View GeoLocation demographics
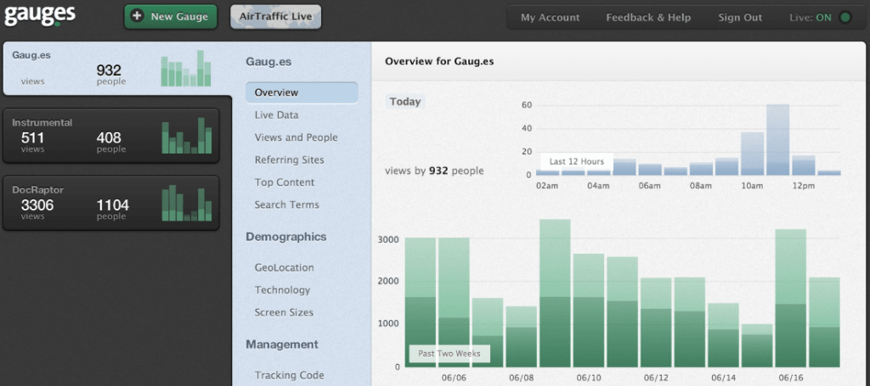This screenshot has height=386, width=870. tap(284, 267)
